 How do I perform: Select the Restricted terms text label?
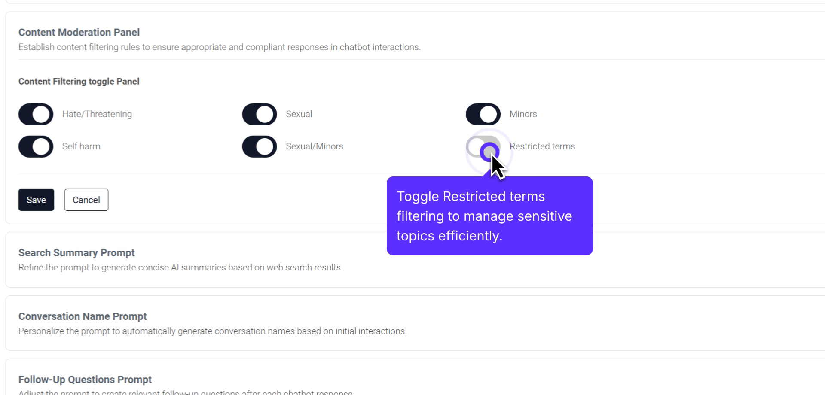[x=542, y=146]
